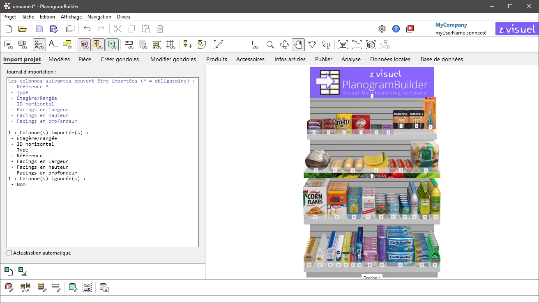The width and height of the screenshot is (539, 303).
Task: Open the Édition menu
Action: 47,17
